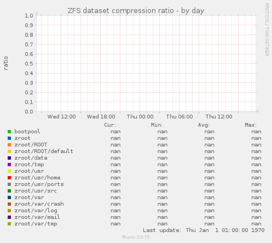
Task: Click the Min: column header
Action: tap(157, 125)
